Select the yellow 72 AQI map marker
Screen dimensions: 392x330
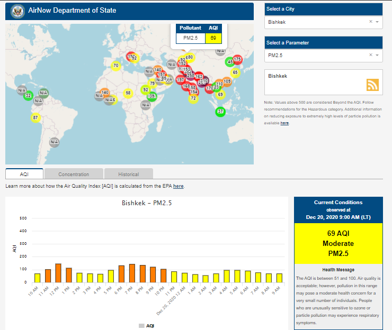click(x=193, y=98)
